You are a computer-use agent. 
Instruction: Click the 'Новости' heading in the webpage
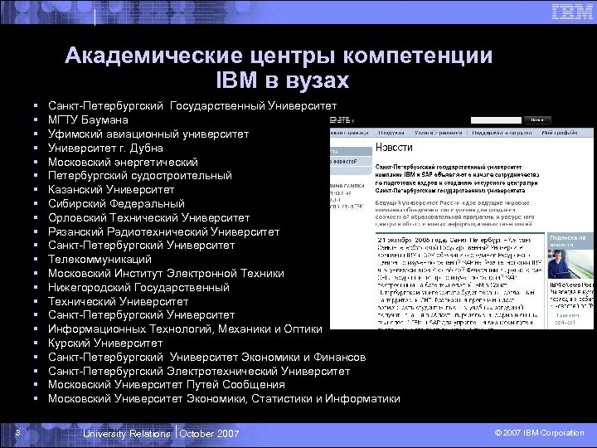click(x=394, y=147)
